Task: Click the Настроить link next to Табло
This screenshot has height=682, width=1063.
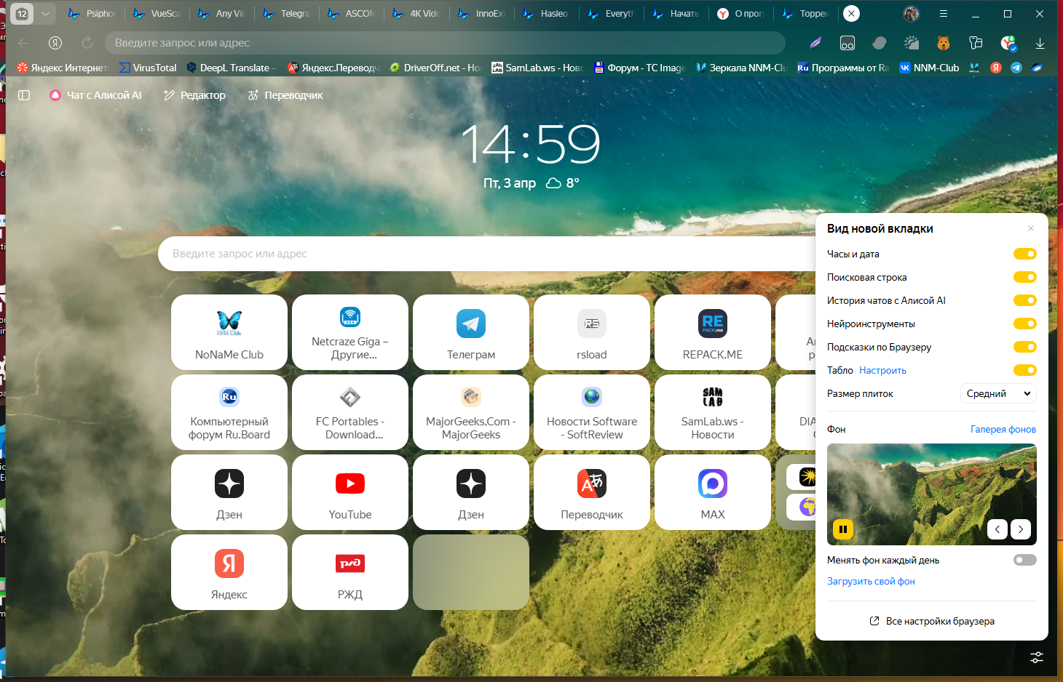Action: [x=882, y=370]
